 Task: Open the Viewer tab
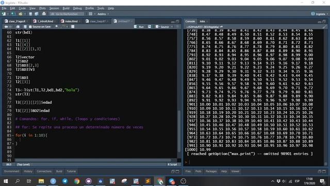tap(235, 171)
